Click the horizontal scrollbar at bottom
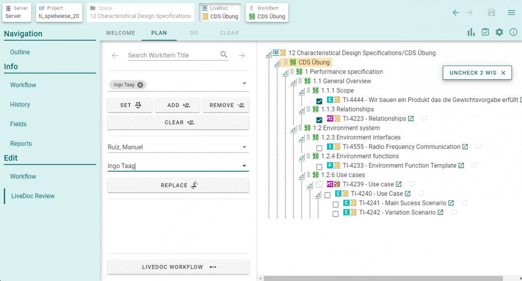The image size is (522, 281). point(383,278)
